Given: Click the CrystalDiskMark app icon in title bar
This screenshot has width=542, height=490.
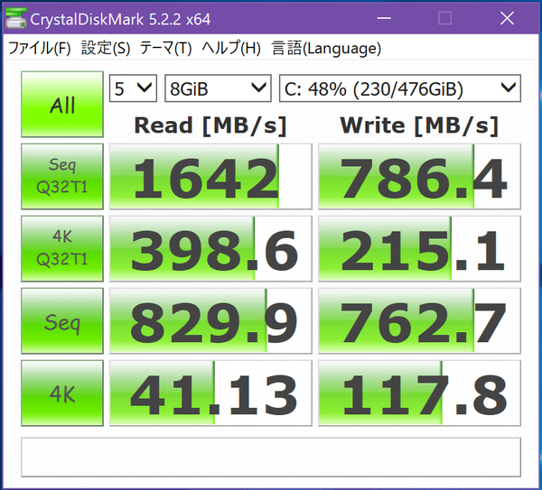Looking at the screenshot, I should click(16, 18).
